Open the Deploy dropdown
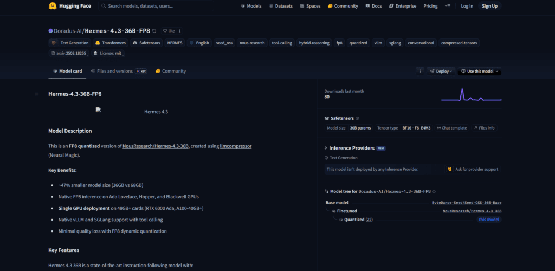Image resolution: width=555 pixels, height=271 pixels. 441,71
